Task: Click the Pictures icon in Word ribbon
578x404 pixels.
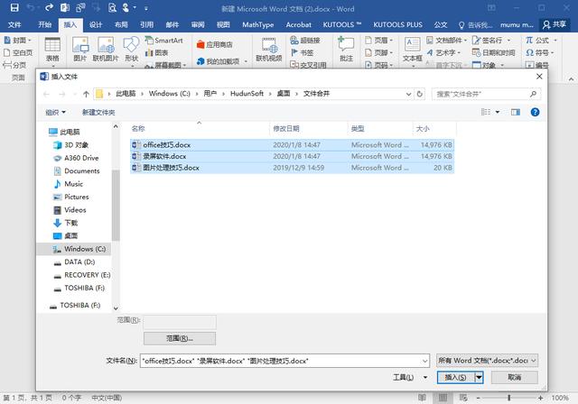Action: [80, 50]
